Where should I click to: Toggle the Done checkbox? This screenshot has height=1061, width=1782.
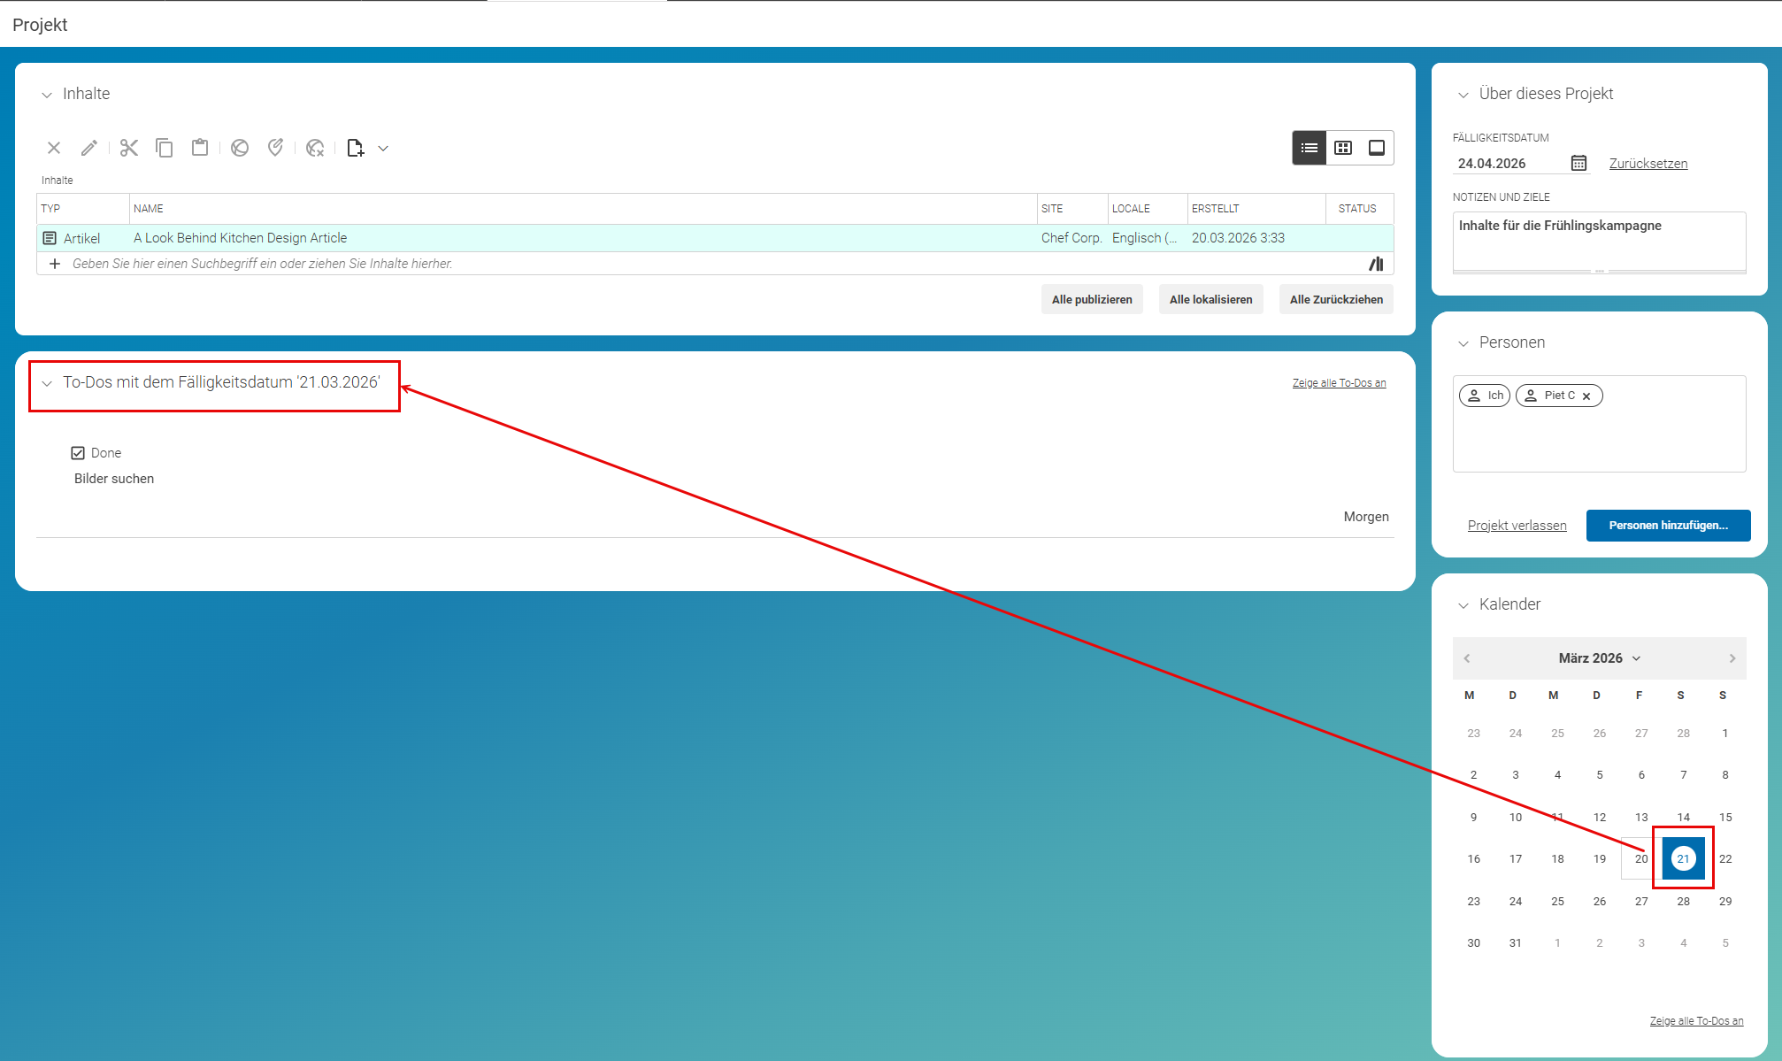click(78, 453)
